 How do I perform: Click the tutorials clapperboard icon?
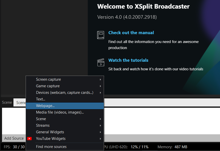pos(100,62)
